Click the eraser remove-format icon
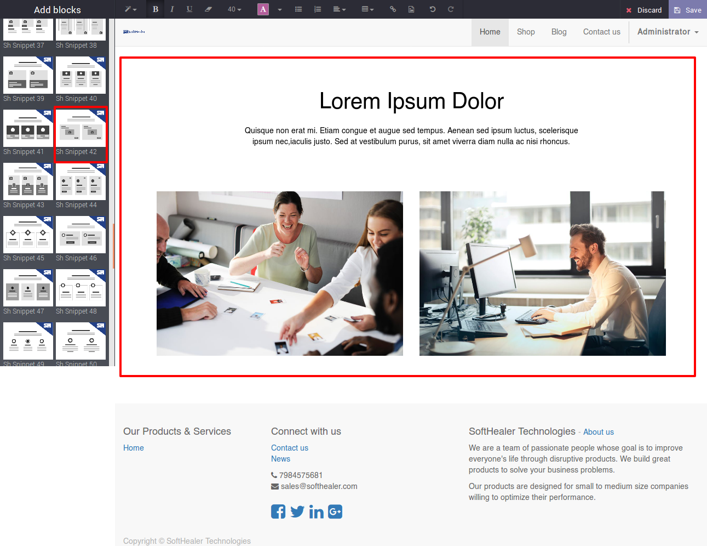The height and width of the screenshot is (546, 707). tap(208, 9)
